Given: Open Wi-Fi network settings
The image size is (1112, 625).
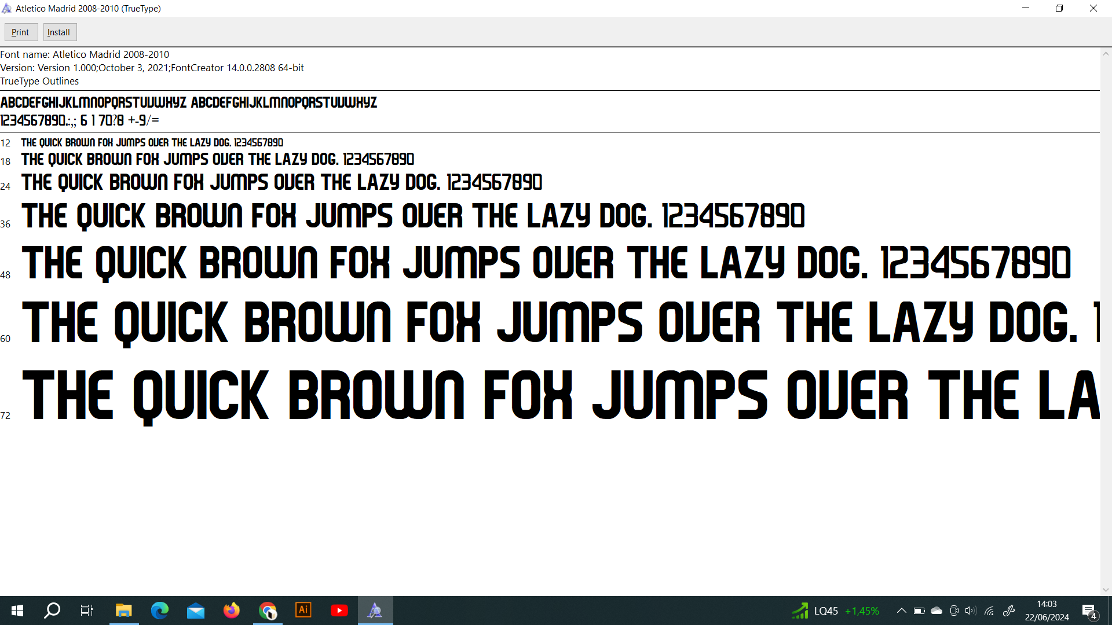Looking at the screenshot, I should [x=989, y=611].
